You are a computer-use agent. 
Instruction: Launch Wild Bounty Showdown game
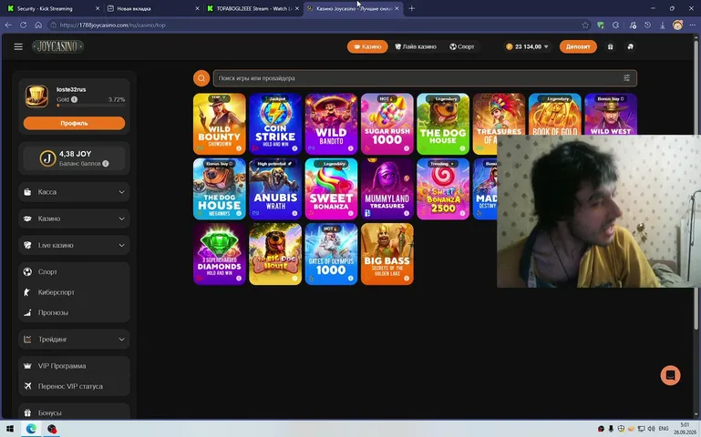coord(219,124)
